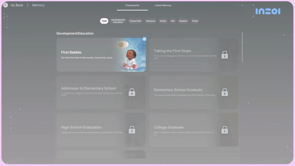Click lock icon on Taking the First Steps

pos(224,55)
